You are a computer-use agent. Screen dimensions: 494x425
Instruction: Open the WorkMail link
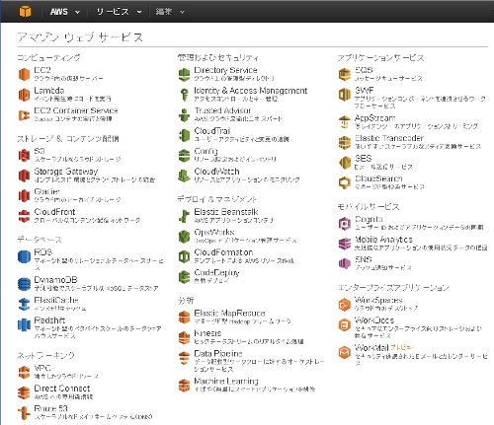[x=371, y=348]
